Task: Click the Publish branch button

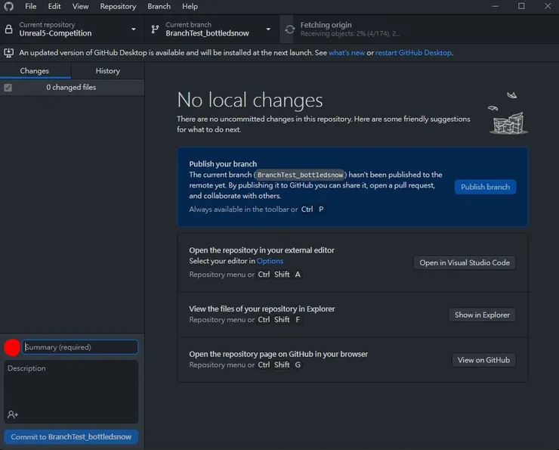Action: click(x=485, y=187)
